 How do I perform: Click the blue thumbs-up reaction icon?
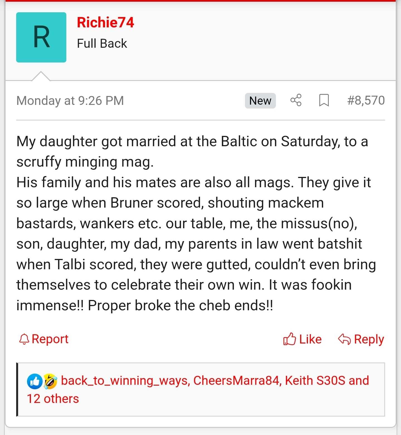click(x=35, y=381)
